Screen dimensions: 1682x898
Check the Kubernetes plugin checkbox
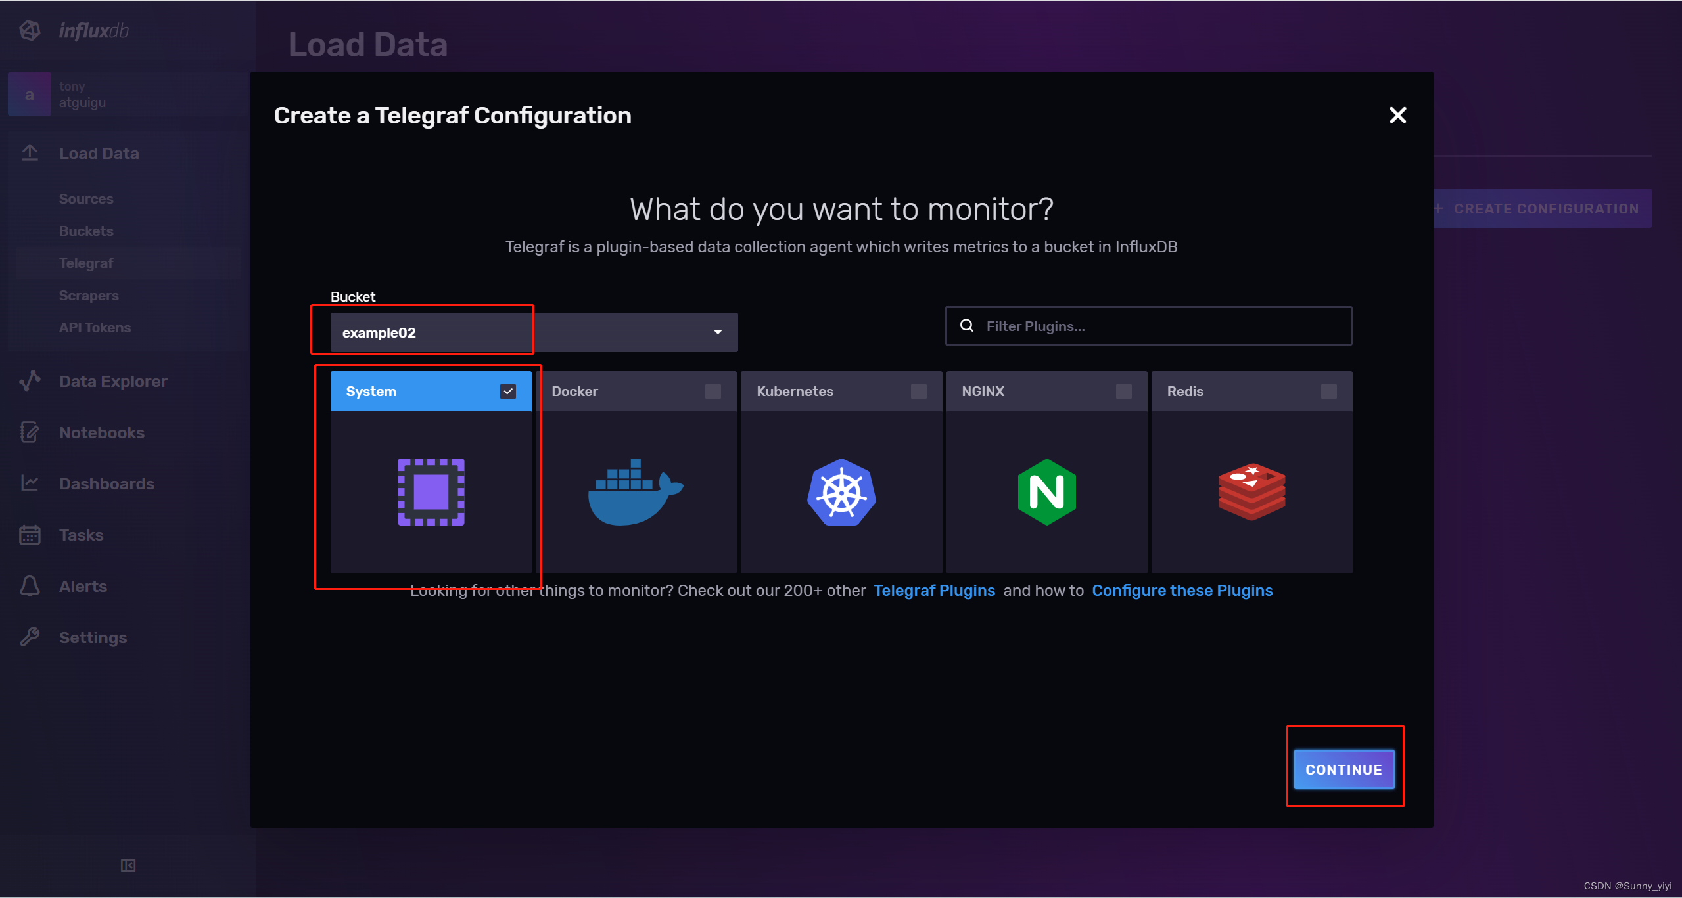[x=919, y=392]
